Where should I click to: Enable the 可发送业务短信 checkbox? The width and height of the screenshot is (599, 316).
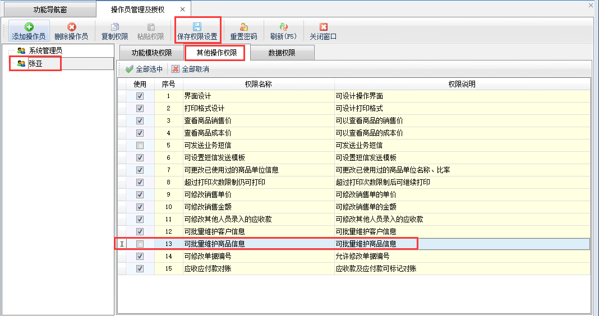[140, 145]
